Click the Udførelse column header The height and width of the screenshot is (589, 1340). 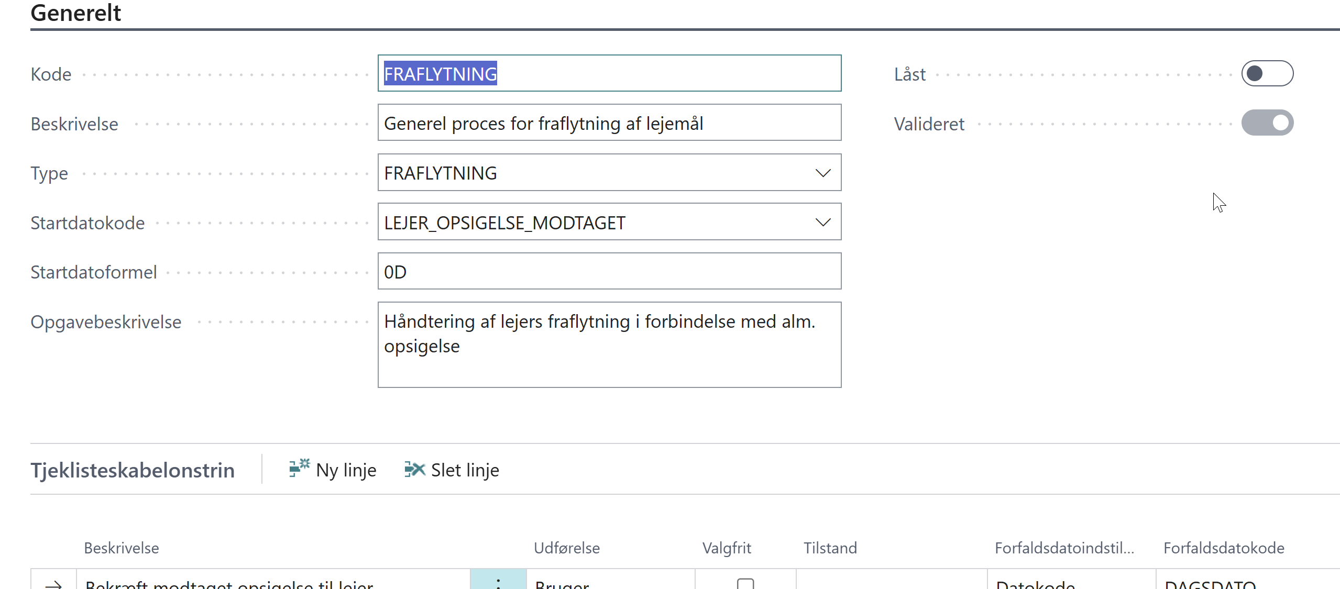click(x=566, y=548)
